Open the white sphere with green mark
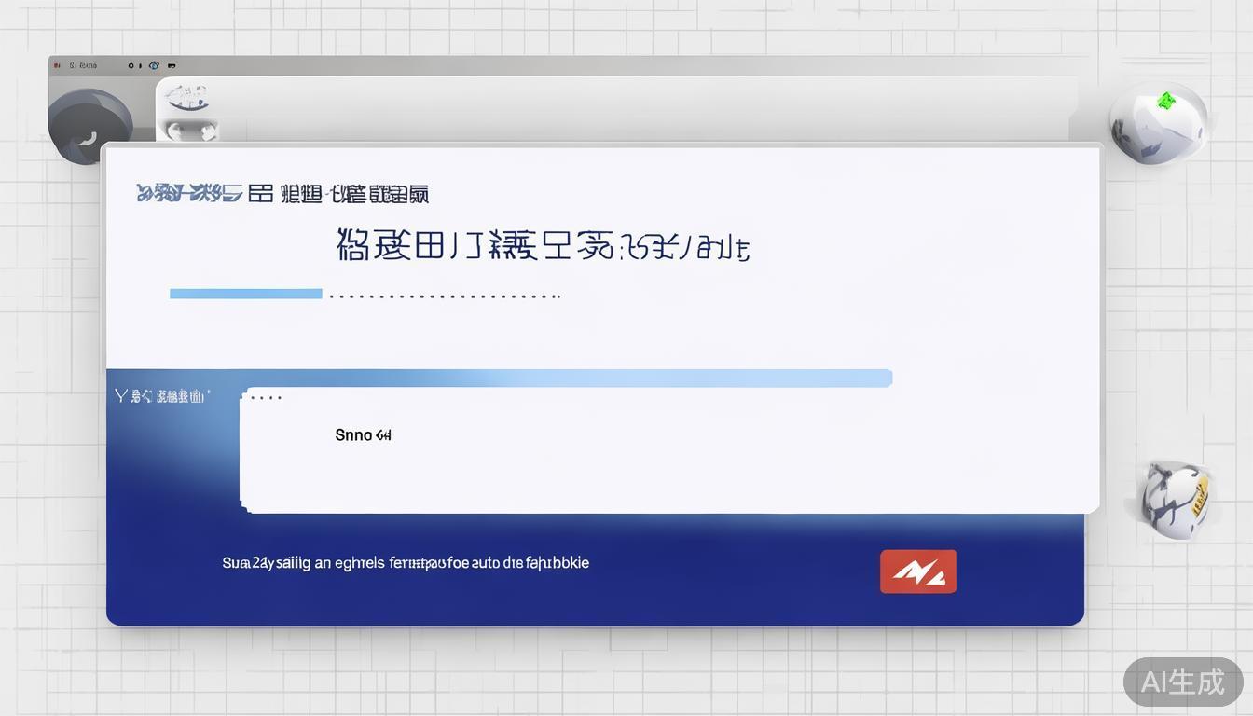Image resolution: width=1253 pixels, height=716 pixels. [x=1158, y=122]
